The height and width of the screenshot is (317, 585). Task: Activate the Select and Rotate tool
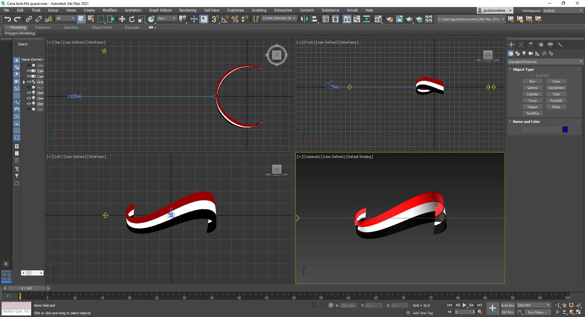(132, 19)
